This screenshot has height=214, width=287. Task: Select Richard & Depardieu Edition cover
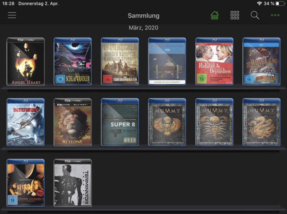point(214,61)
